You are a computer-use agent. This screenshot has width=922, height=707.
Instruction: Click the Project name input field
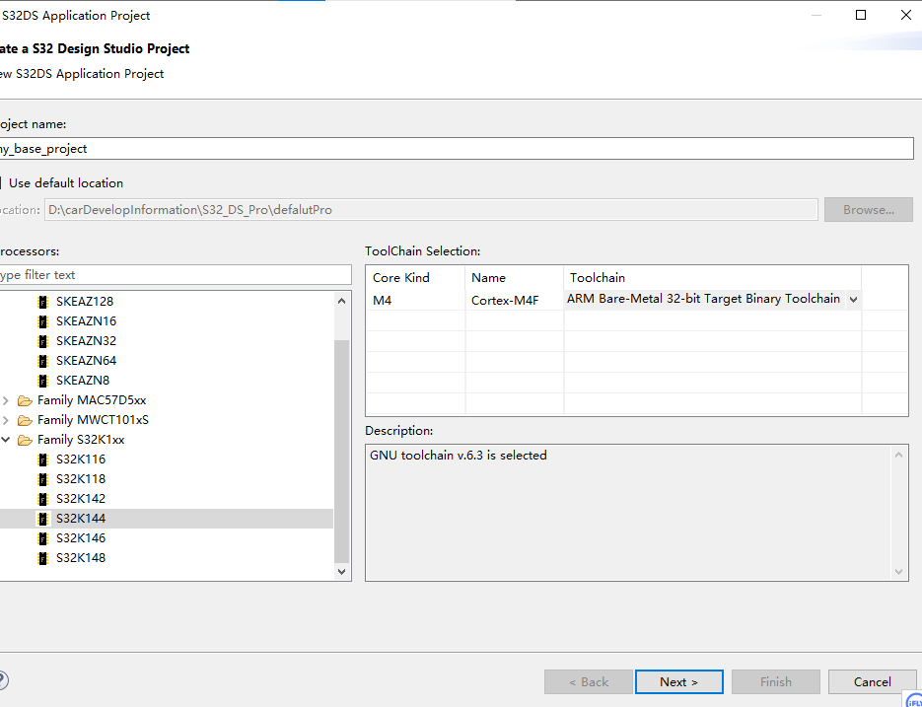click(457, 149)
